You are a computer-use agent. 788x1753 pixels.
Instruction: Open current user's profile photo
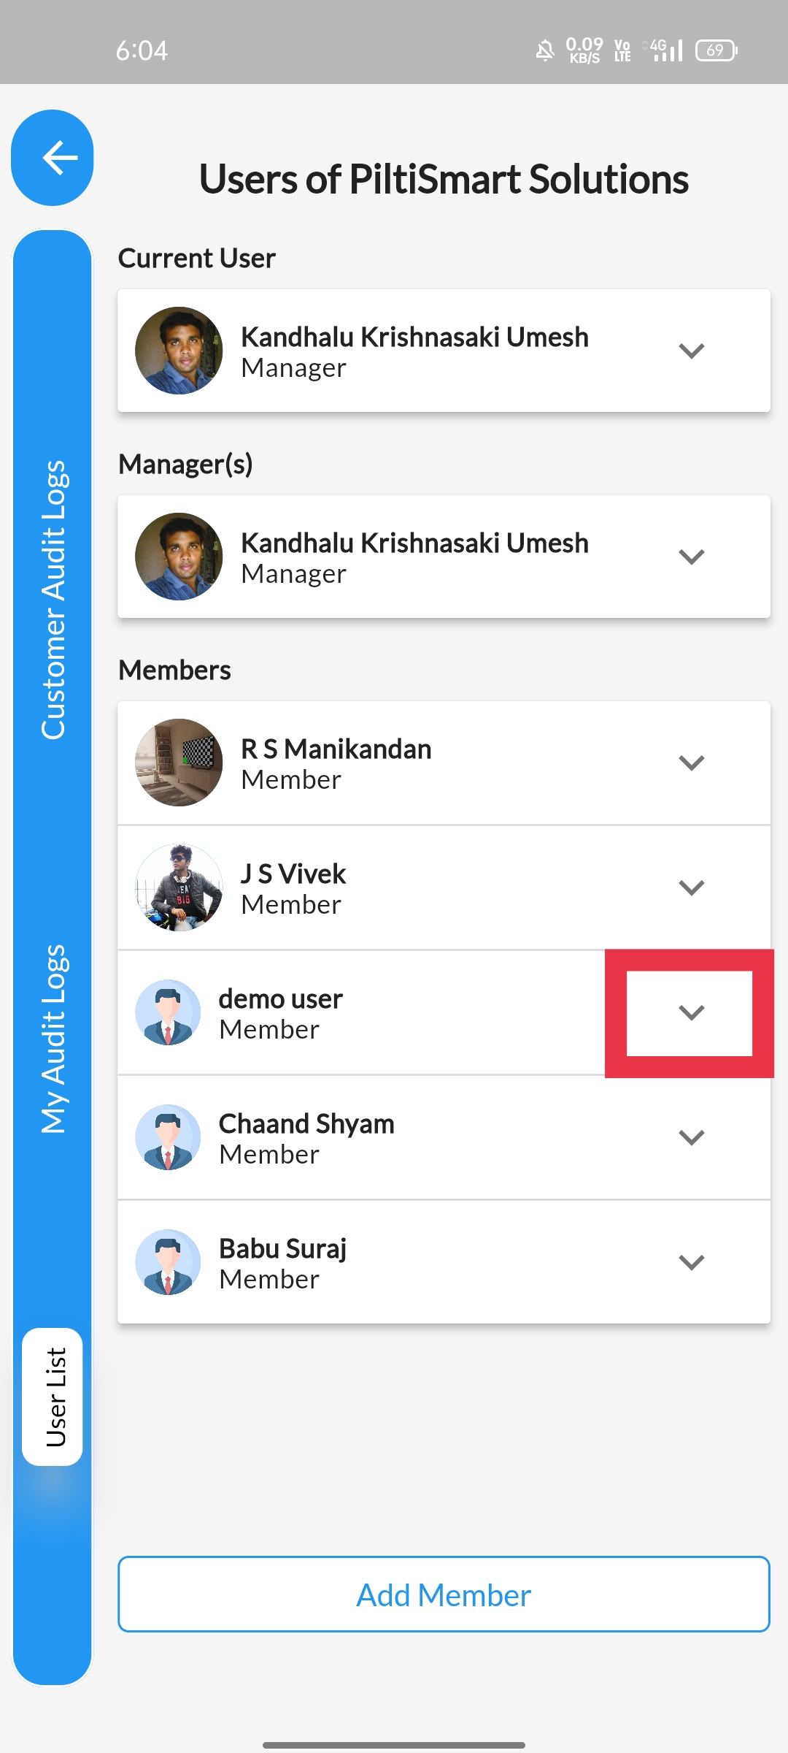179,351
